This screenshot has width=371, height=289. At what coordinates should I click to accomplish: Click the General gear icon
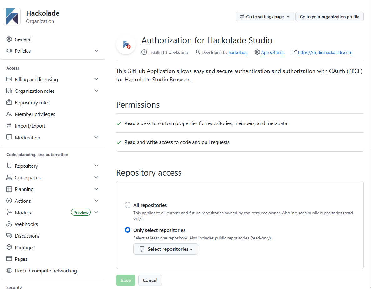[x=9, y=39]
